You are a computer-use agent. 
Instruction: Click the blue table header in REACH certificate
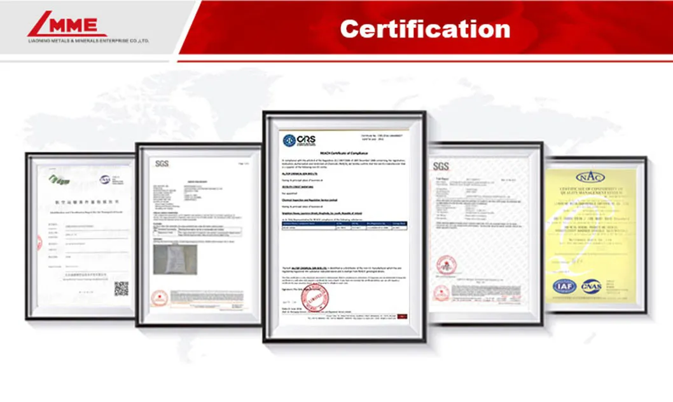pyautogui.click(x=344, y=224)
